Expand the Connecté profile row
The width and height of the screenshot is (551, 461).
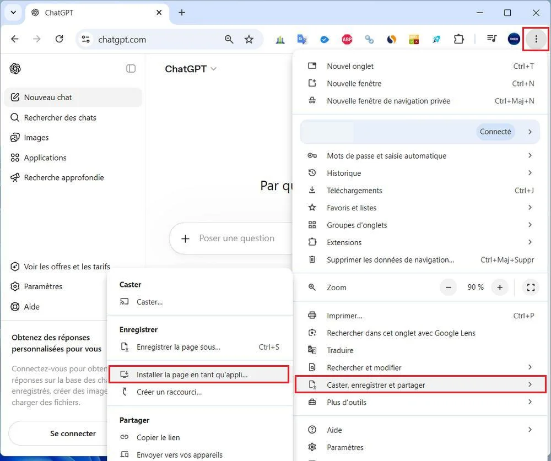[x=419, y=132]
